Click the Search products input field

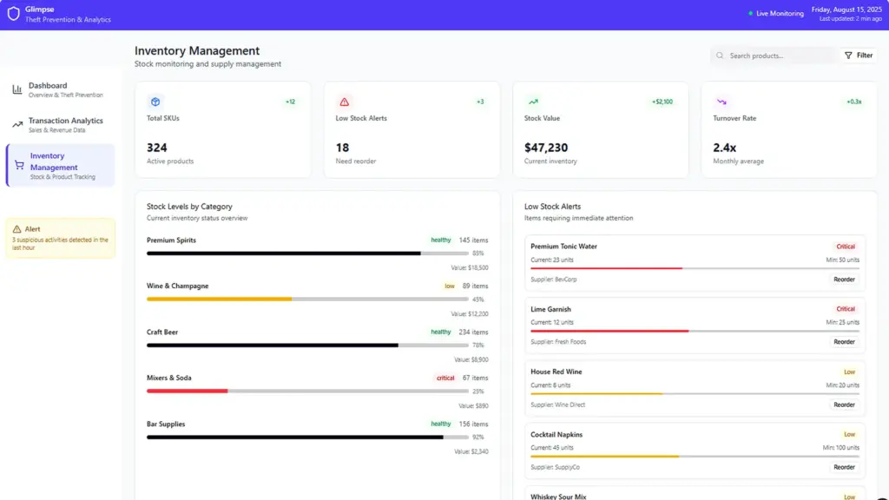coord(779,56)
